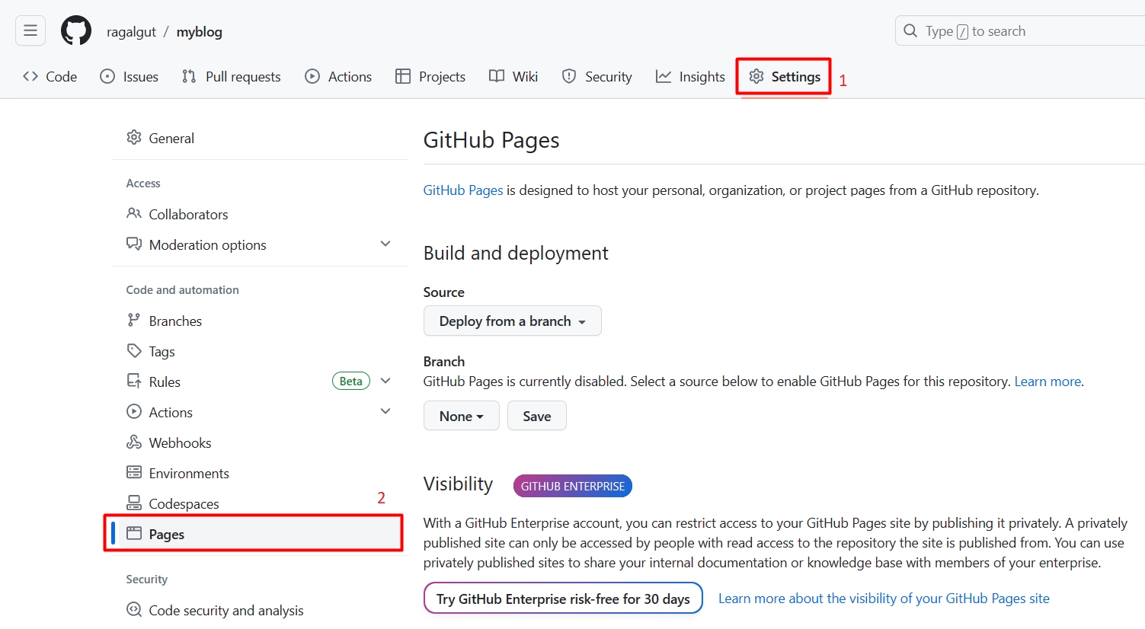Click the Moderation options comment icon

pyautogui.click(x=134, y=244)
